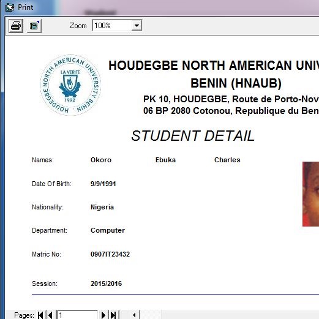This screenshot has height=319, width=319.
Task: Click the student photo thumbnail
Action: click(310, 194)
